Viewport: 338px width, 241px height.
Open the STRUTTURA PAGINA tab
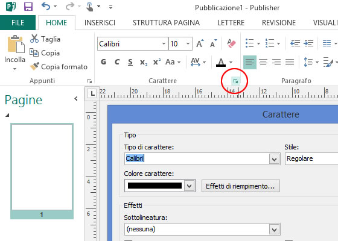[x=166, y=23]
